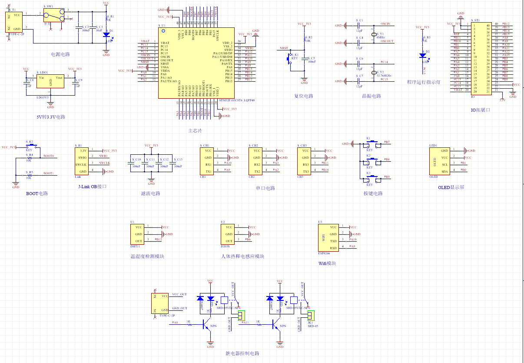Select the K1 reset key button symbol
Image resolution: width=524 pixels, height=363 pixels.
pyautogui.click(x=288, y=58)
